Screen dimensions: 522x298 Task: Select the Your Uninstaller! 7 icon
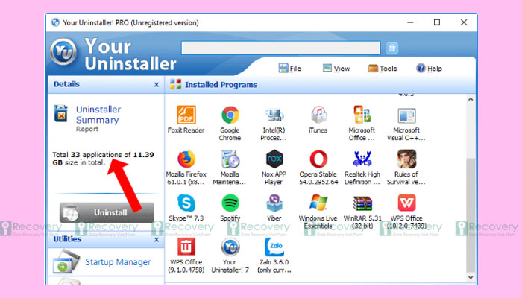[230, 247]
